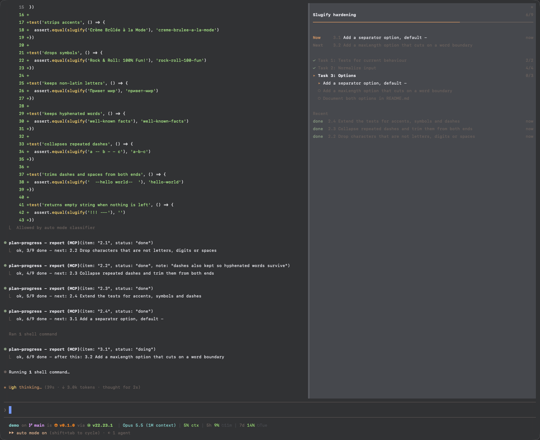
Task: Click the reset clock icon beside Tue
Action: [258, 425]
